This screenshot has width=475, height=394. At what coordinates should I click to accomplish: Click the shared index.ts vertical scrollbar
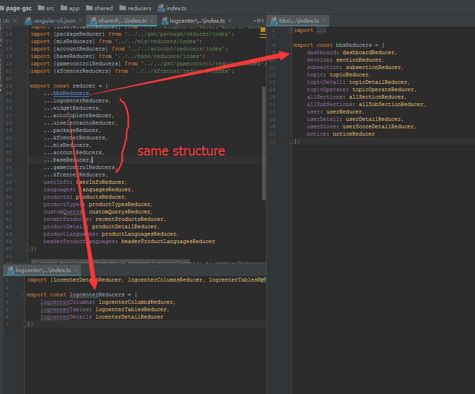(x=264, y=143)
